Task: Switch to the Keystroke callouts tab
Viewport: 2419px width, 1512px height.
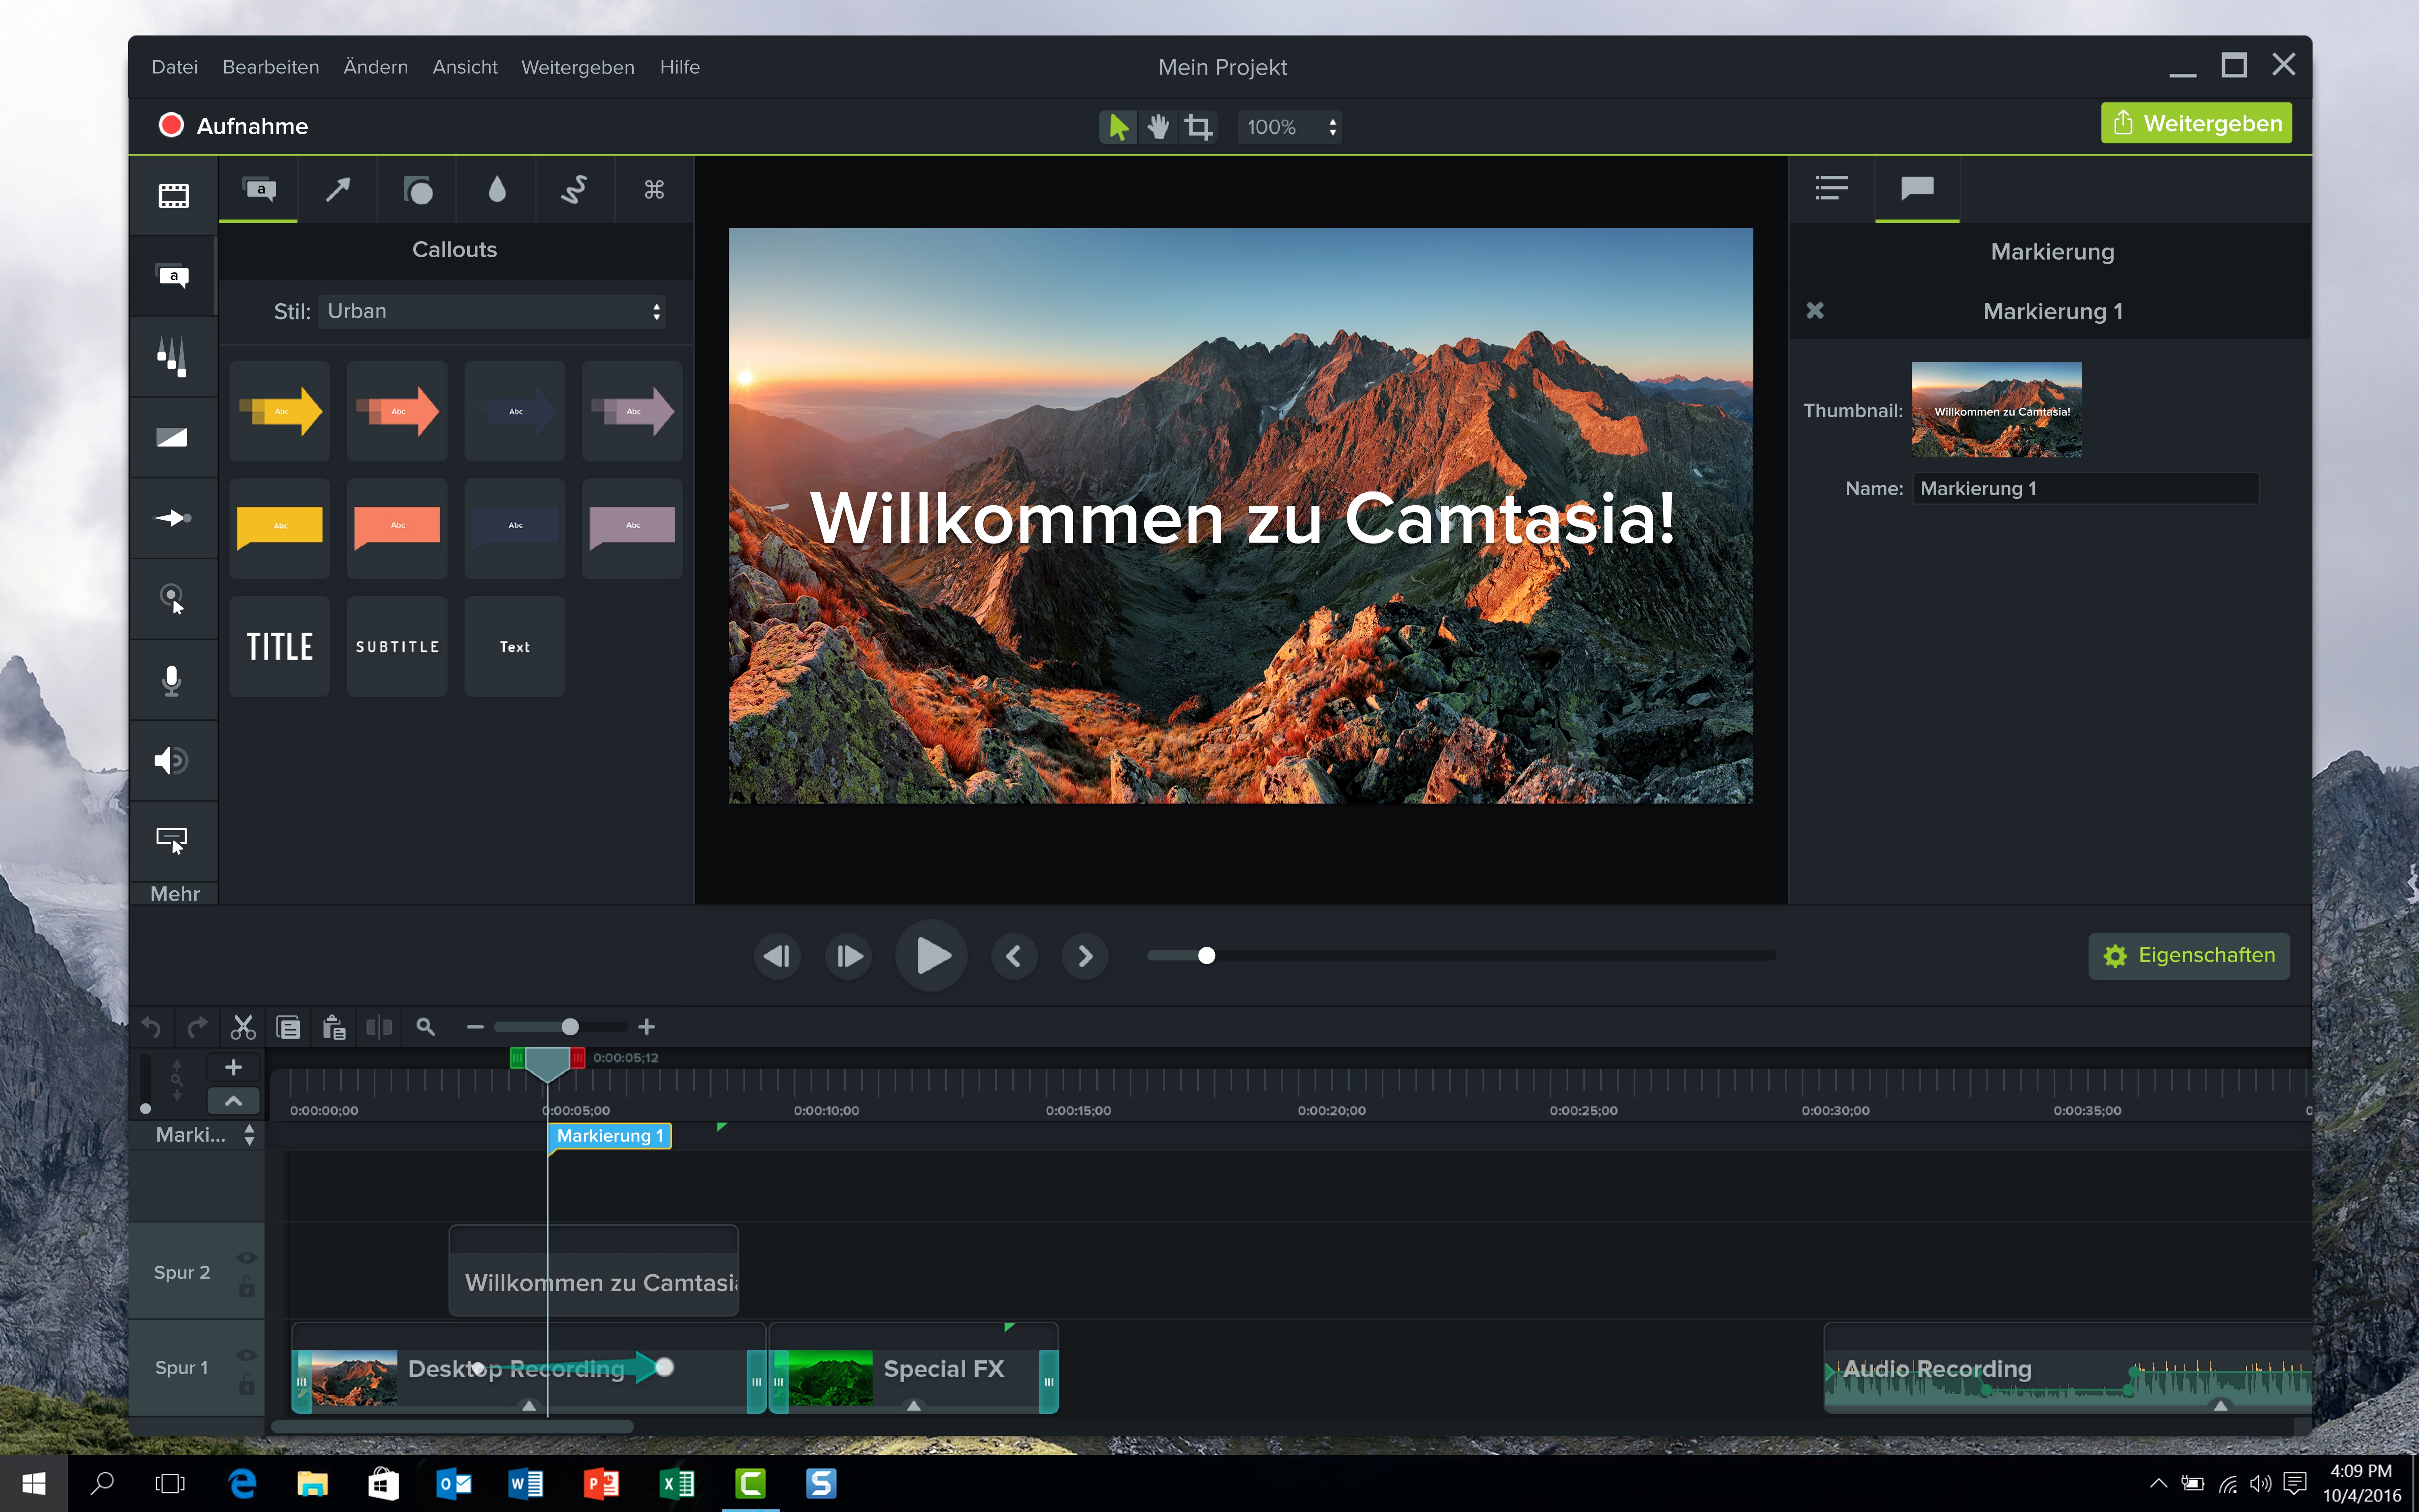Action: pos(654,189)
